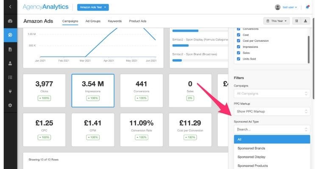Uncheck the Sales checkbox
318x169 pixels.
tap(238, 53)
